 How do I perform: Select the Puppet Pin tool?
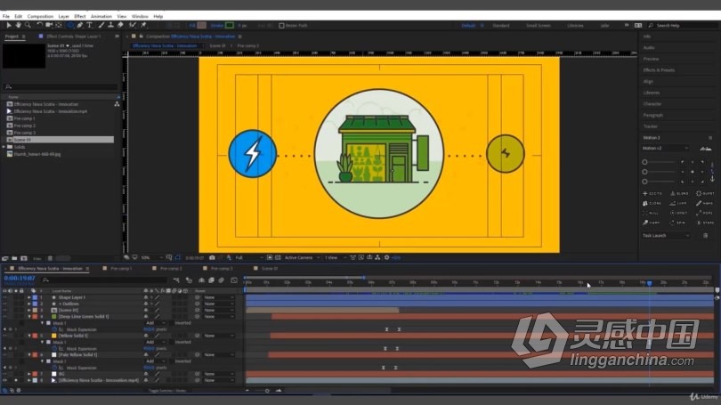pos(144,25)
